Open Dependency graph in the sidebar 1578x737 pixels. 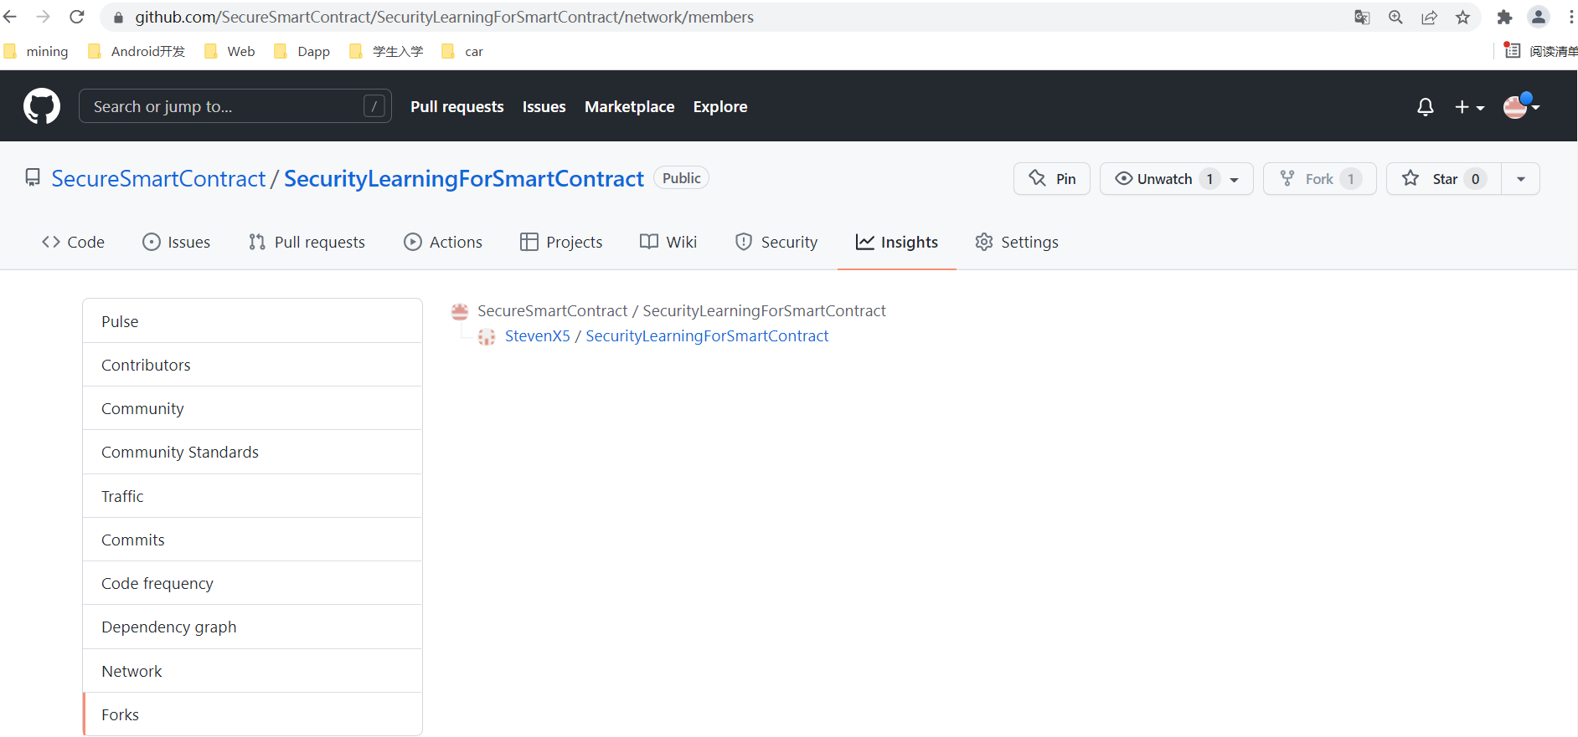(x=252, y=627)
